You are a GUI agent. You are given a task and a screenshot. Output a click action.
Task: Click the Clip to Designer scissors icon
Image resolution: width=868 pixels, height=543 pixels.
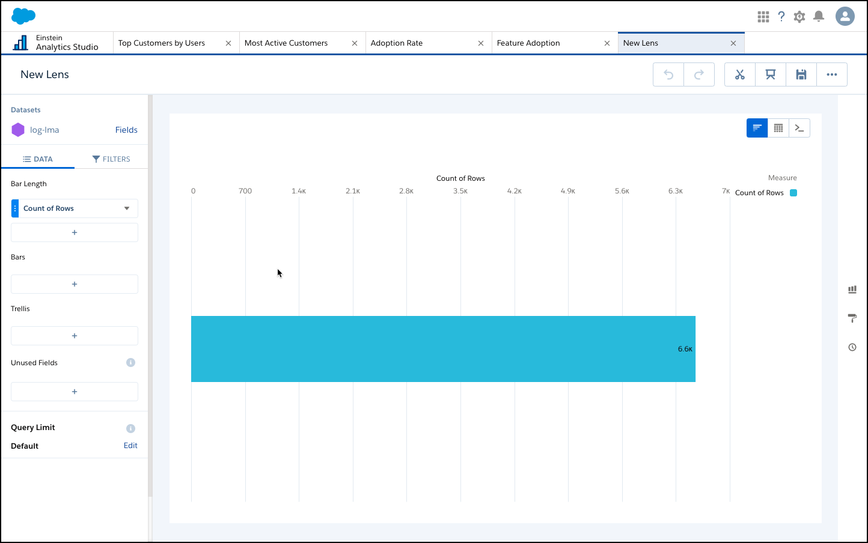coord(739,74)
